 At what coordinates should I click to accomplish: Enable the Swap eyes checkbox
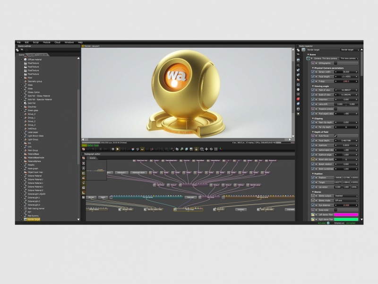pos(336,210)
